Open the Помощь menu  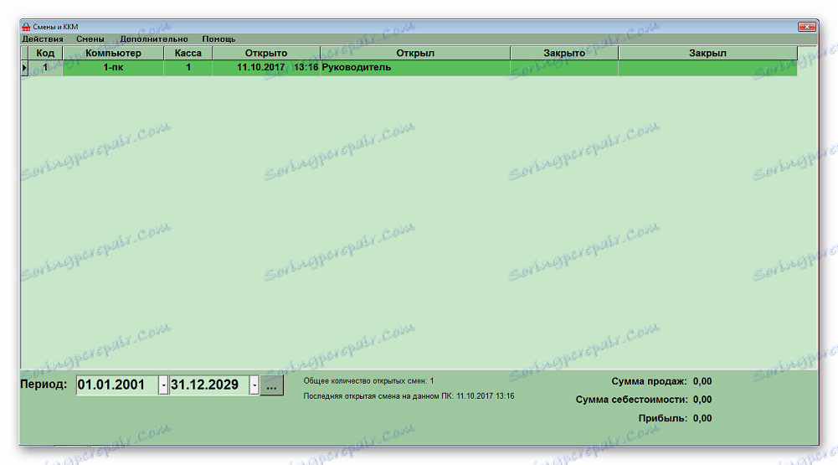click(x=218, y=39)
